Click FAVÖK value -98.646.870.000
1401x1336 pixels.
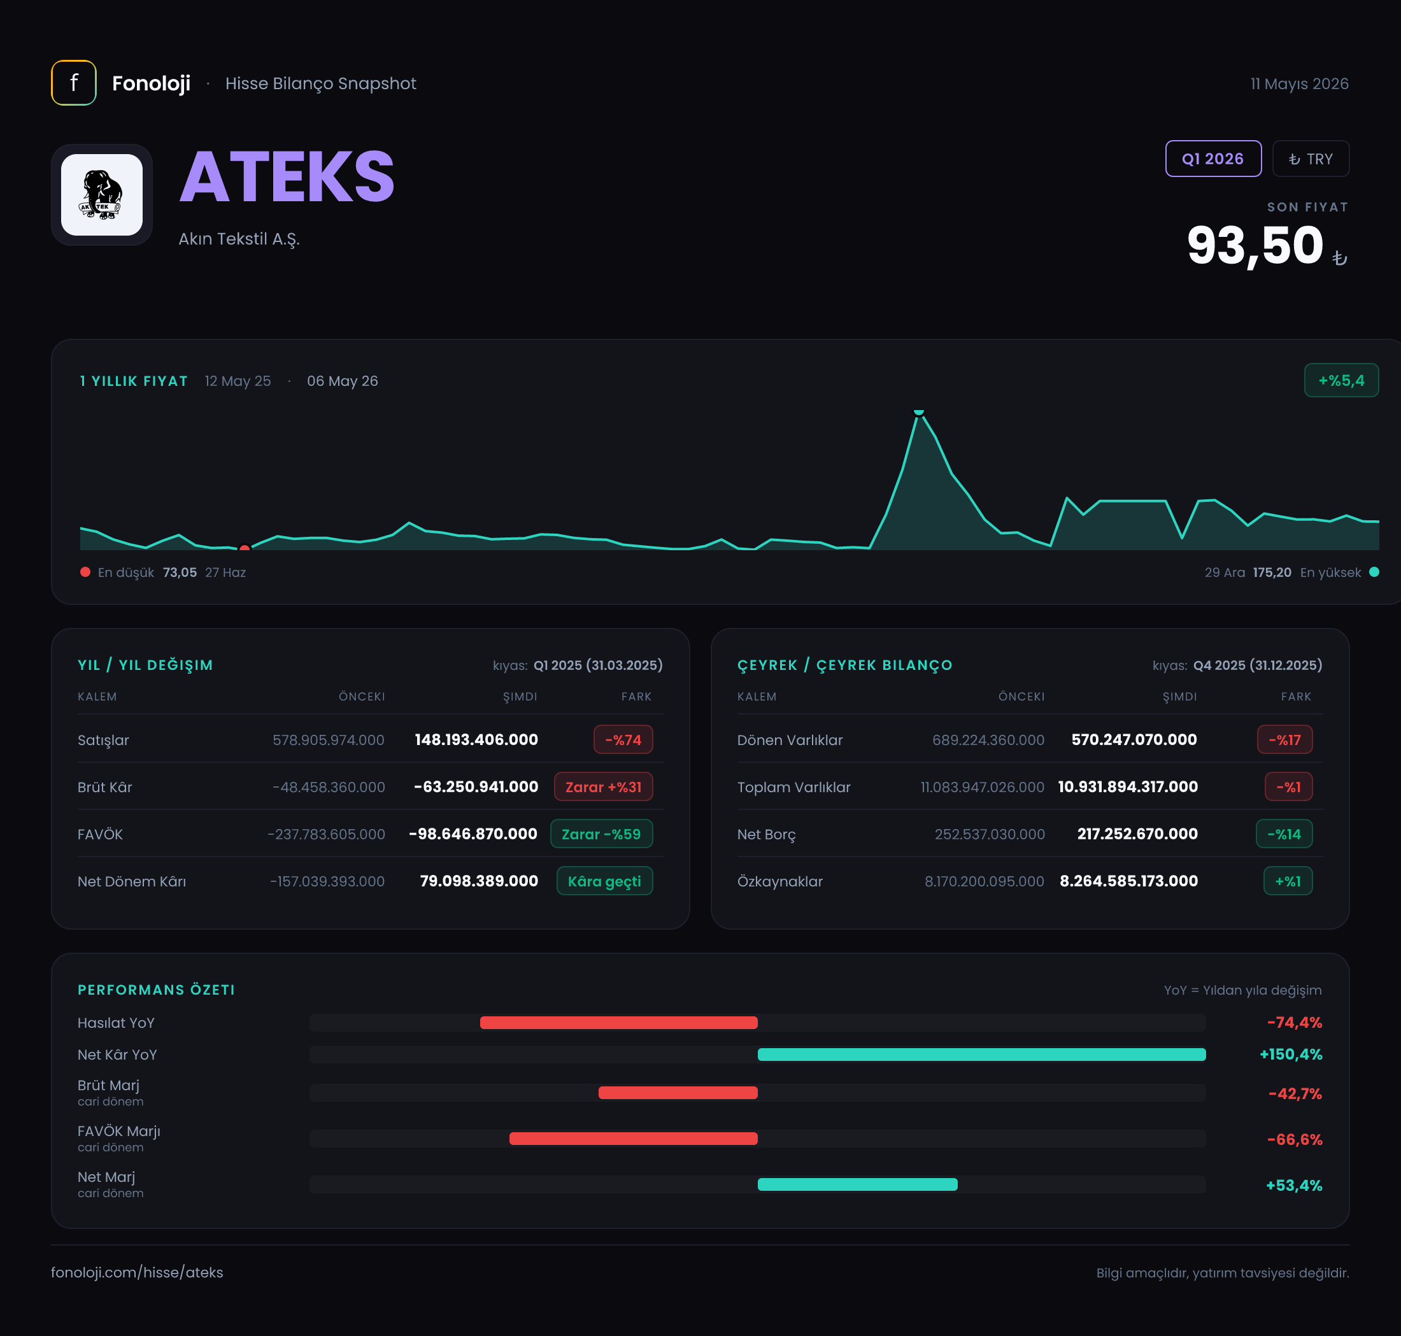click(473, 833)
